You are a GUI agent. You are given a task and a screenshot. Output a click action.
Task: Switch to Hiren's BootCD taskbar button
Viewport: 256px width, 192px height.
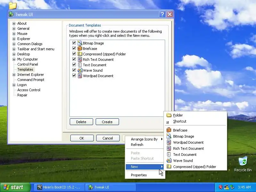point(60,187)
